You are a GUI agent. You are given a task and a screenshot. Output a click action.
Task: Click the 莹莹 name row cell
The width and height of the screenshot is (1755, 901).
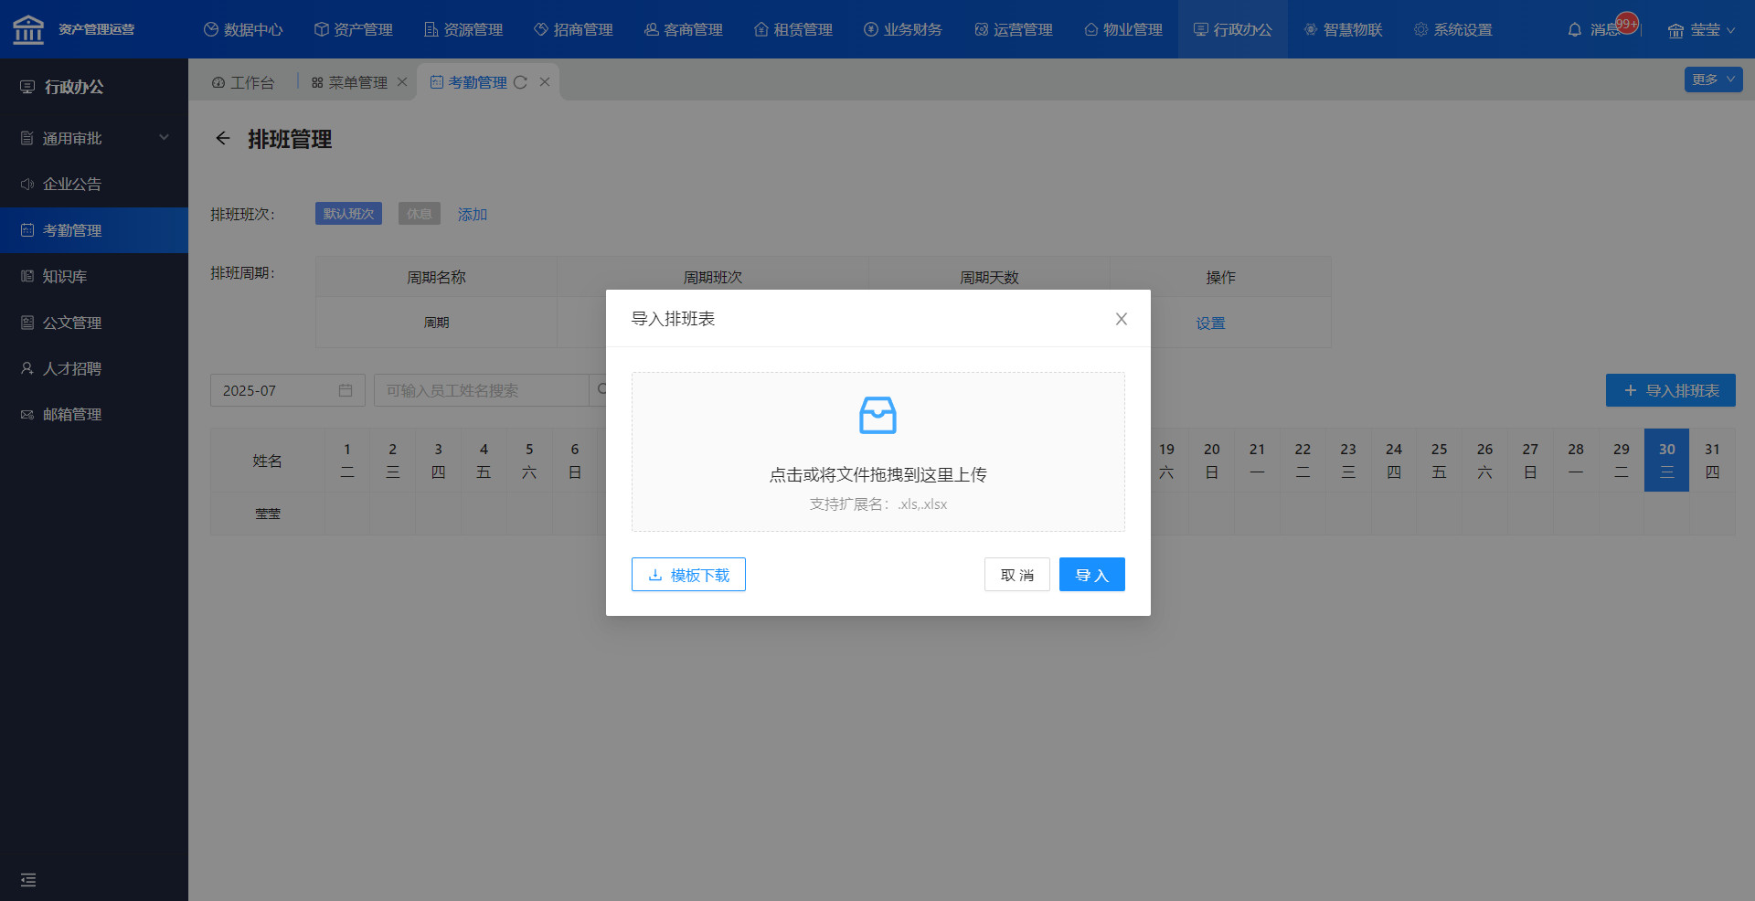[268, 514]
